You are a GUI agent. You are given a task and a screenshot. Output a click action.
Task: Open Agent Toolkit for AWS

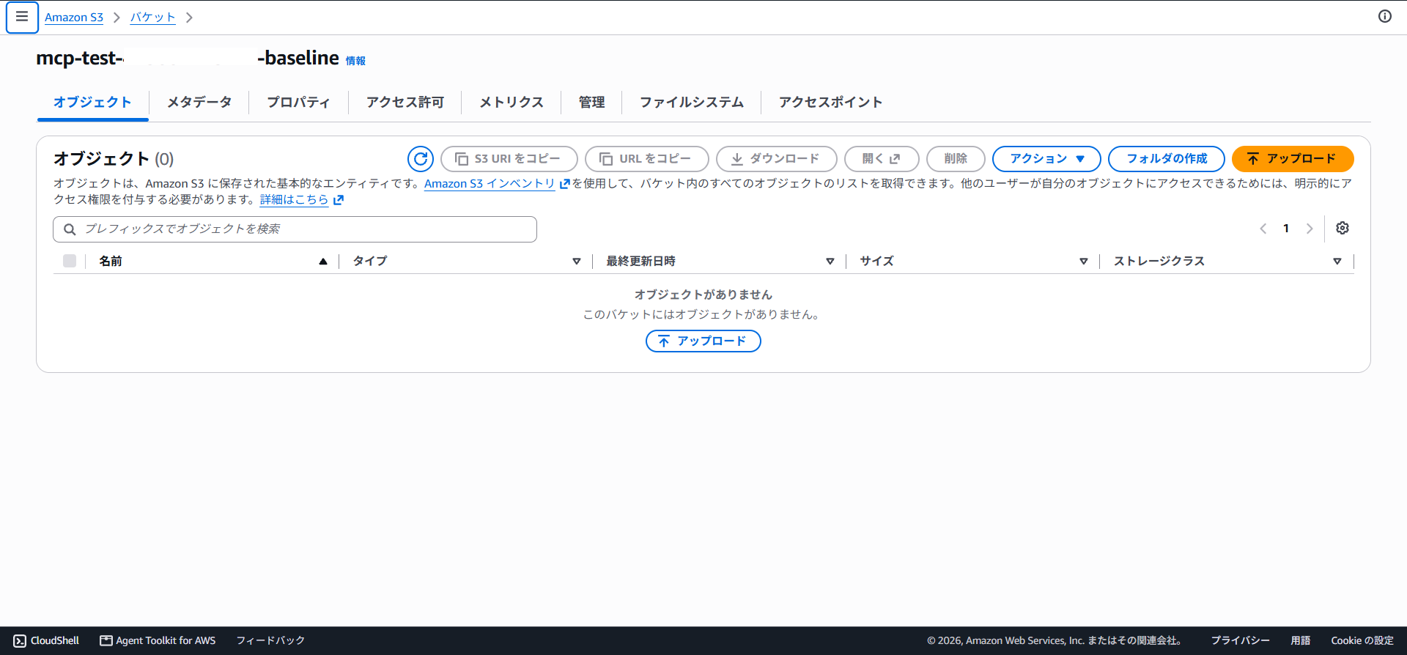[158, 640]
